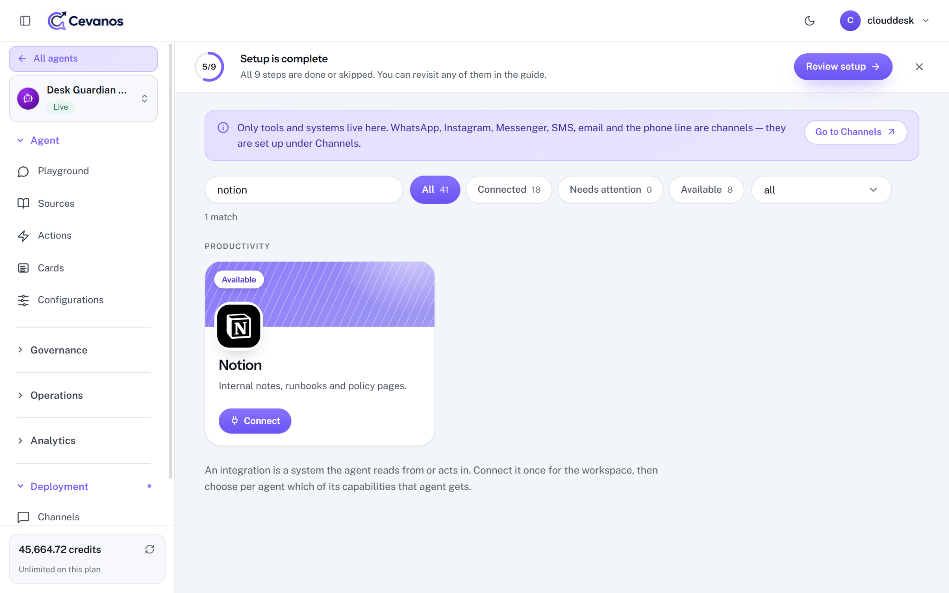Screen dimensions: 949x593
Task: Collapse the sidebar panel icon
Action: [25, 21]
